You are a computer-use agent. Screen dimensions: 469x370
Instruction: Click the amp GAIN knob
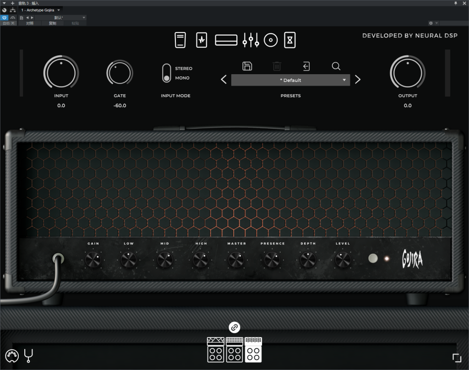click(93, 259)
